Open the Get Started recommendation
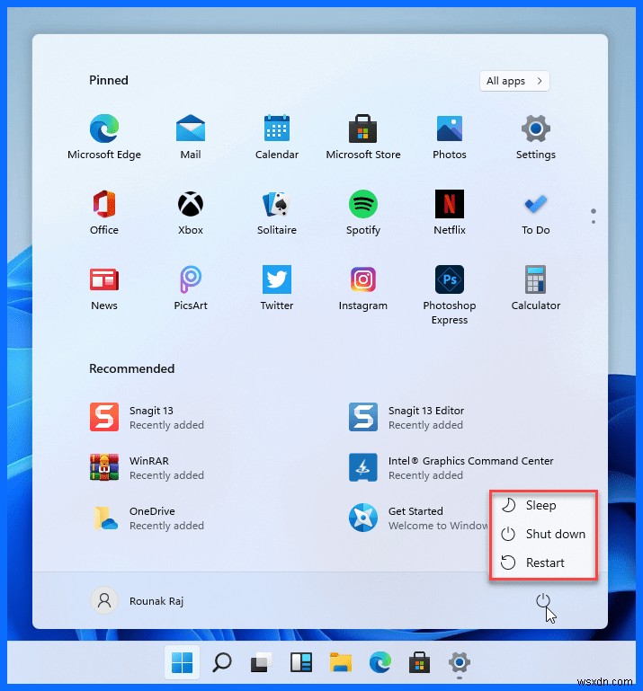The width and height of the screenshot is (643, 691). point(418,518)
